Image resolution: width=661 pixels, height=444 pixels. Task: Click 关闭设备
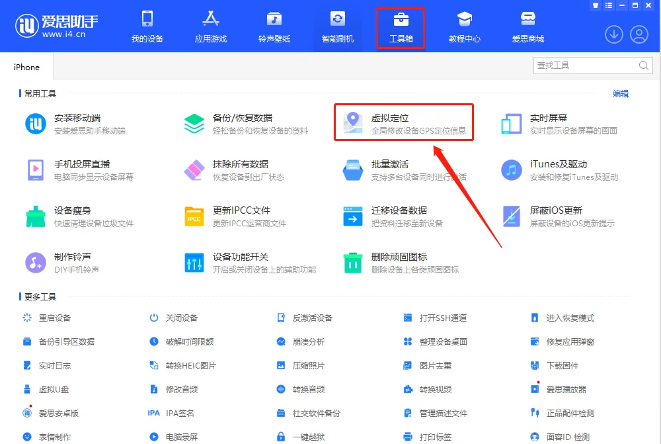(173, 318)
